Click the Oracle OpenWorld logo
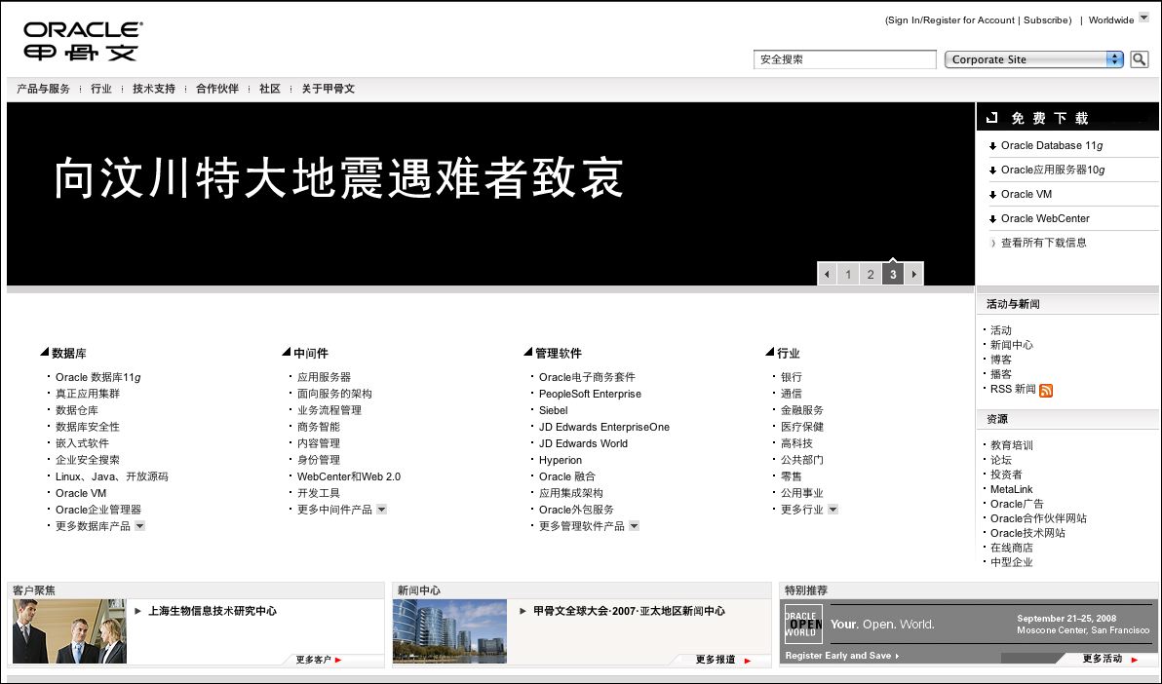Viewport: 1162px width, 684px height. pos(804,624)
